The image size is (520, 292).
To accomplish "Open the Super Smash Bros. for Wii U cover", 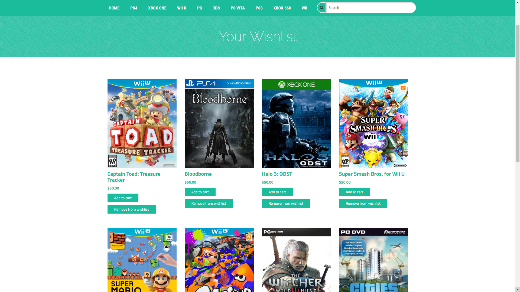I will [x=373, y=123].
